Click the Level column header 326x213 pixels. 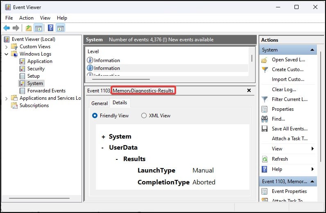tap(93, 52)
